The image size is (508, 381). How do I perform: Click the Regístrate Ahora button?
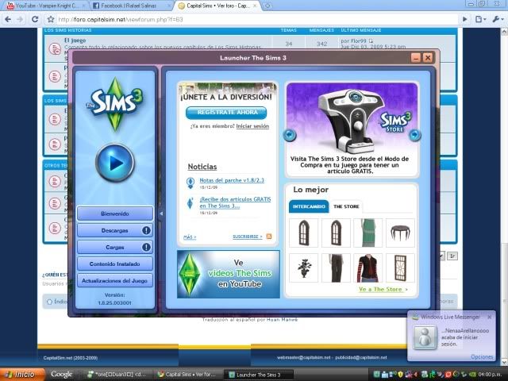226,113
